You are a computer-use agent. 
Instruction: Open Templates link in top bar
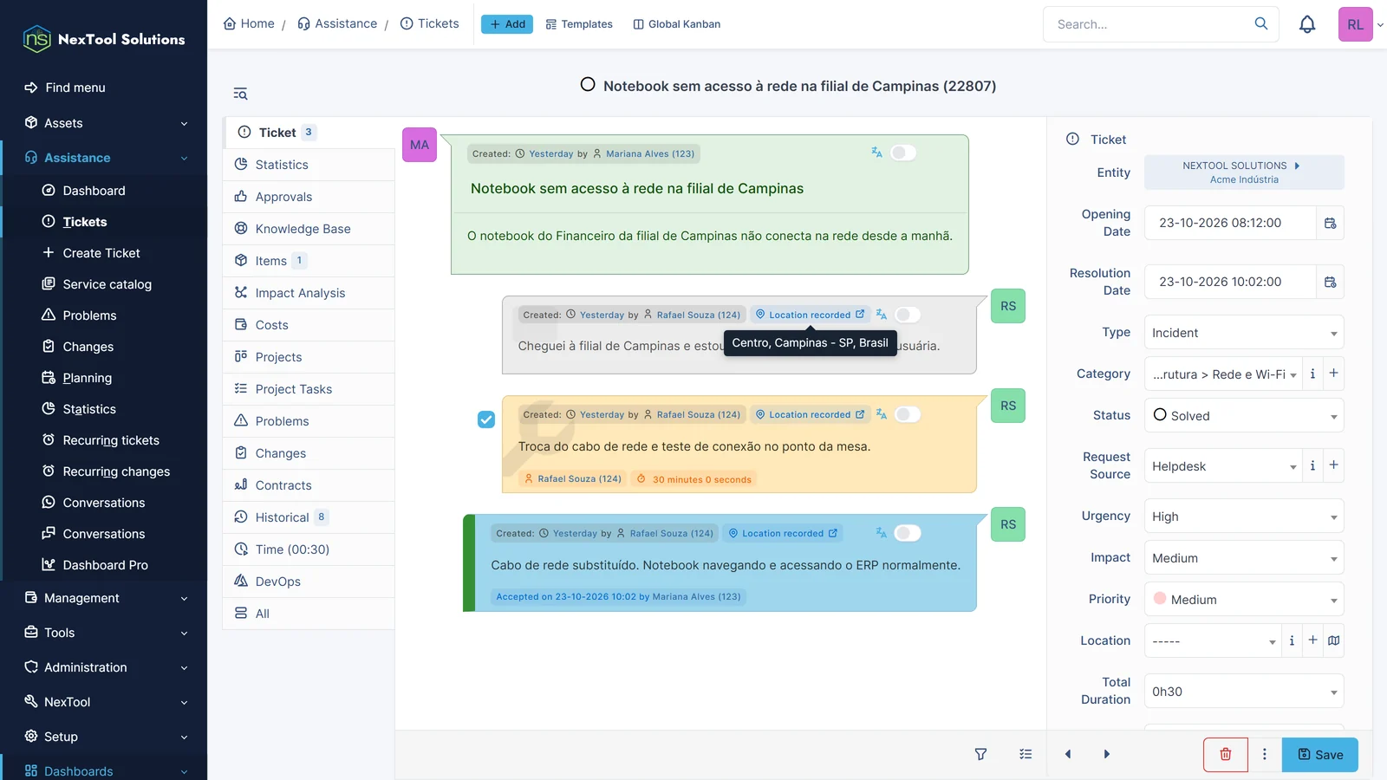tap(579, 24)
